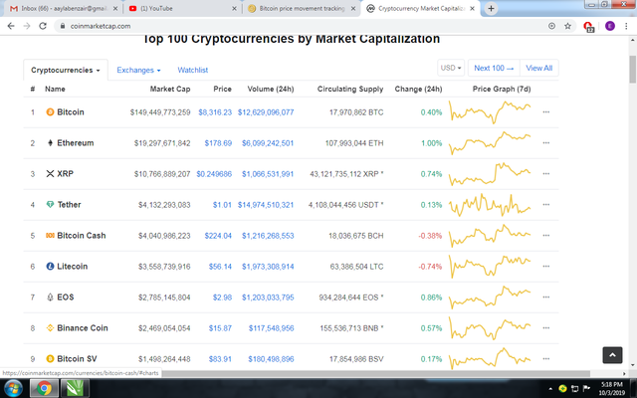Open Chrome from the taskbar
637x398 pixels.
44,388
